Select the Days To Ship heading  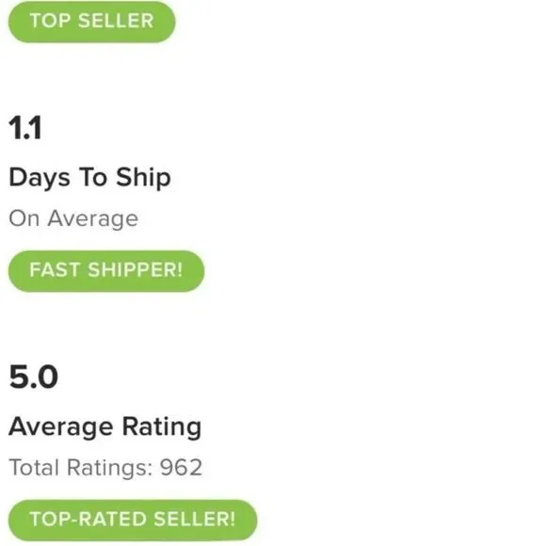(89, 178)
